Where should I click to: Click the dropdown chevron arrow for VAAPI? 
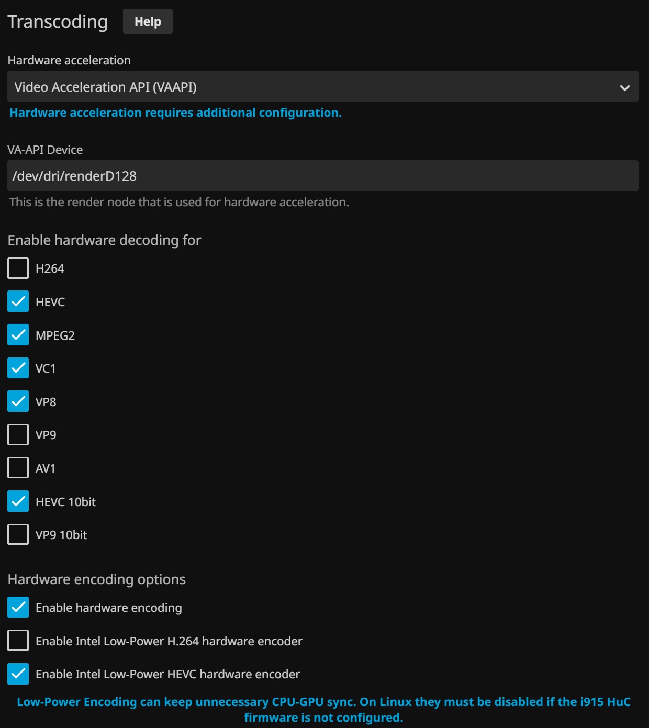(x=624, y=87)
